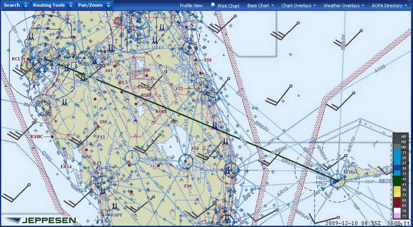The width and height of the screenshot is (413, 227).
Task: Click the X06 airport label
Action: [103, 122]
